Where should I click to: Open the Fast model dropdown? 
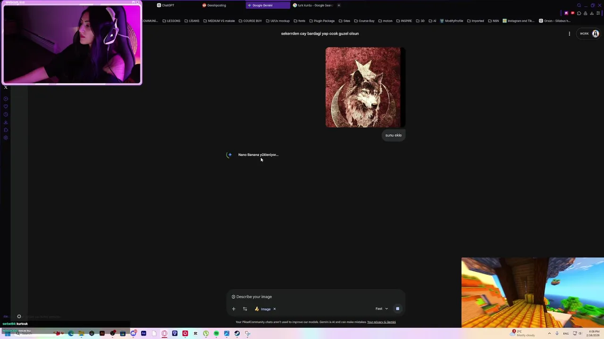[382, 309]
